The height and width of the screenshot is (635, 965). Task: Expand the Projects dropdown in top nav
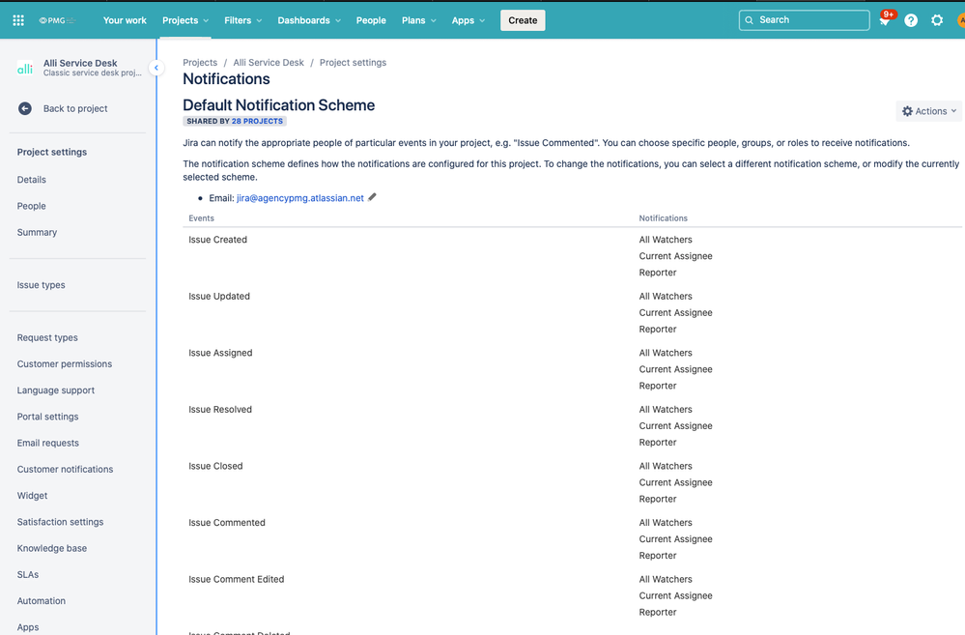tap(185, 20)
